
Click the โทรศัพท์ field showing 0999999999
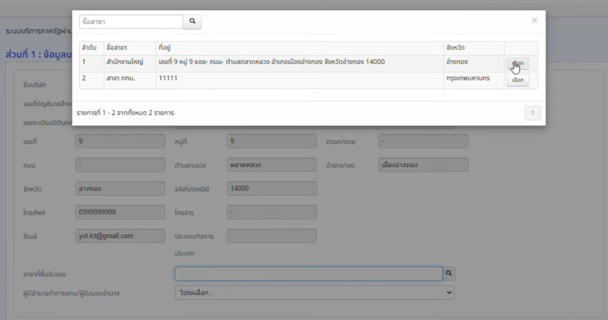pos(120,212)
